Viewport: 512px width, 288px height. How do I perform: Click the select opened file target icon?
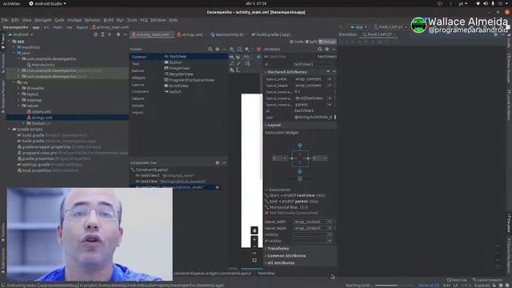96,34
